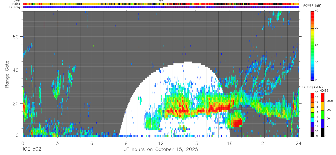Click the 6 hour tick label on the time axis
The image size is (336, 155).
point(92,143)
